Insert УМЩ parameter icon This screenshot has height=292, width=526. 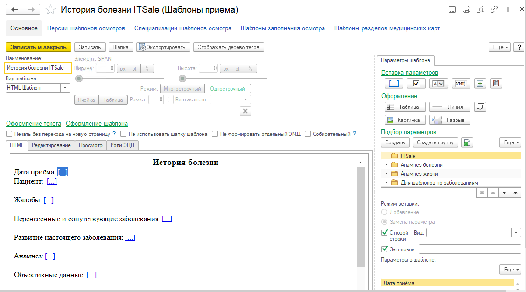point(461,84)
